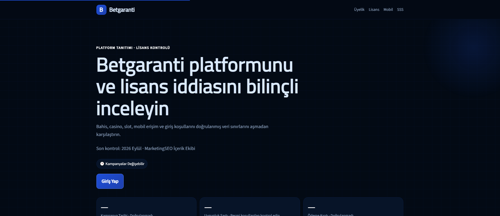Viewport: 500px width, 216px height.
Task: Click the clock icon in the Kampanyalar badge
Action: click(102, 164)
